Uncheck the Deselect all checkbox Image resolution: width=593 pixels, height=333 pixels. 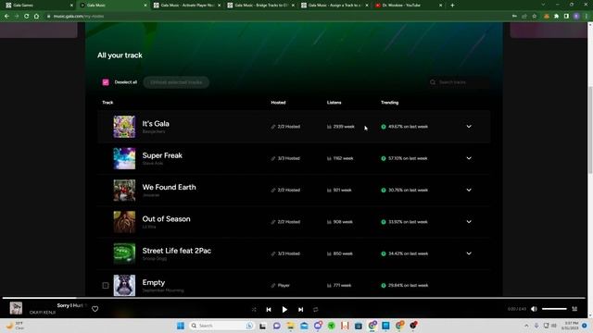(106, 82)
